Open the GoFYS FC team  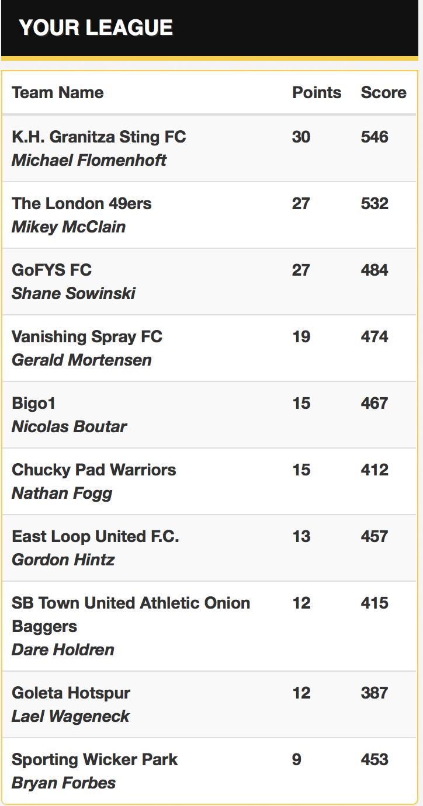pyautogui.click(x=51, y=270)
